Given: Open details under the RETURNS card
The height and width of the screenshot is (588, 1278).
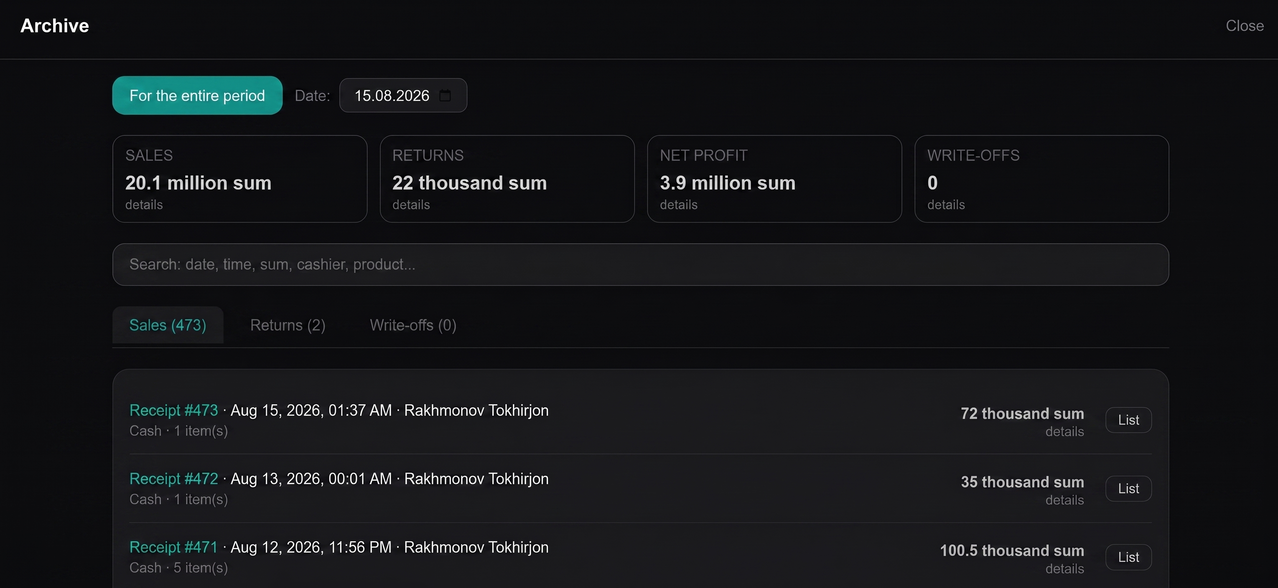Looking at the screenshot, I should pos(411,205).
